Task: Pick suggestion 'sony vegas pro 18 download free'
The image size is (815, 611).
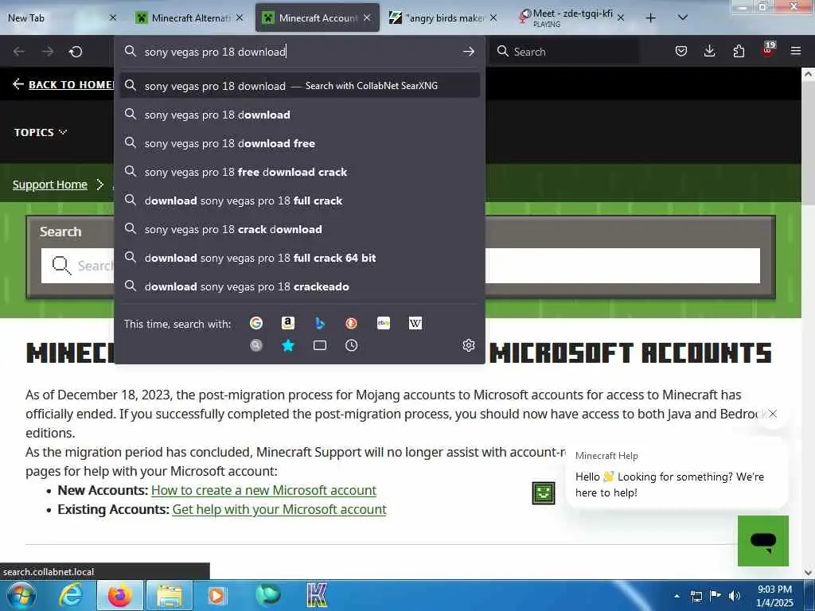Action: (299, 143)
